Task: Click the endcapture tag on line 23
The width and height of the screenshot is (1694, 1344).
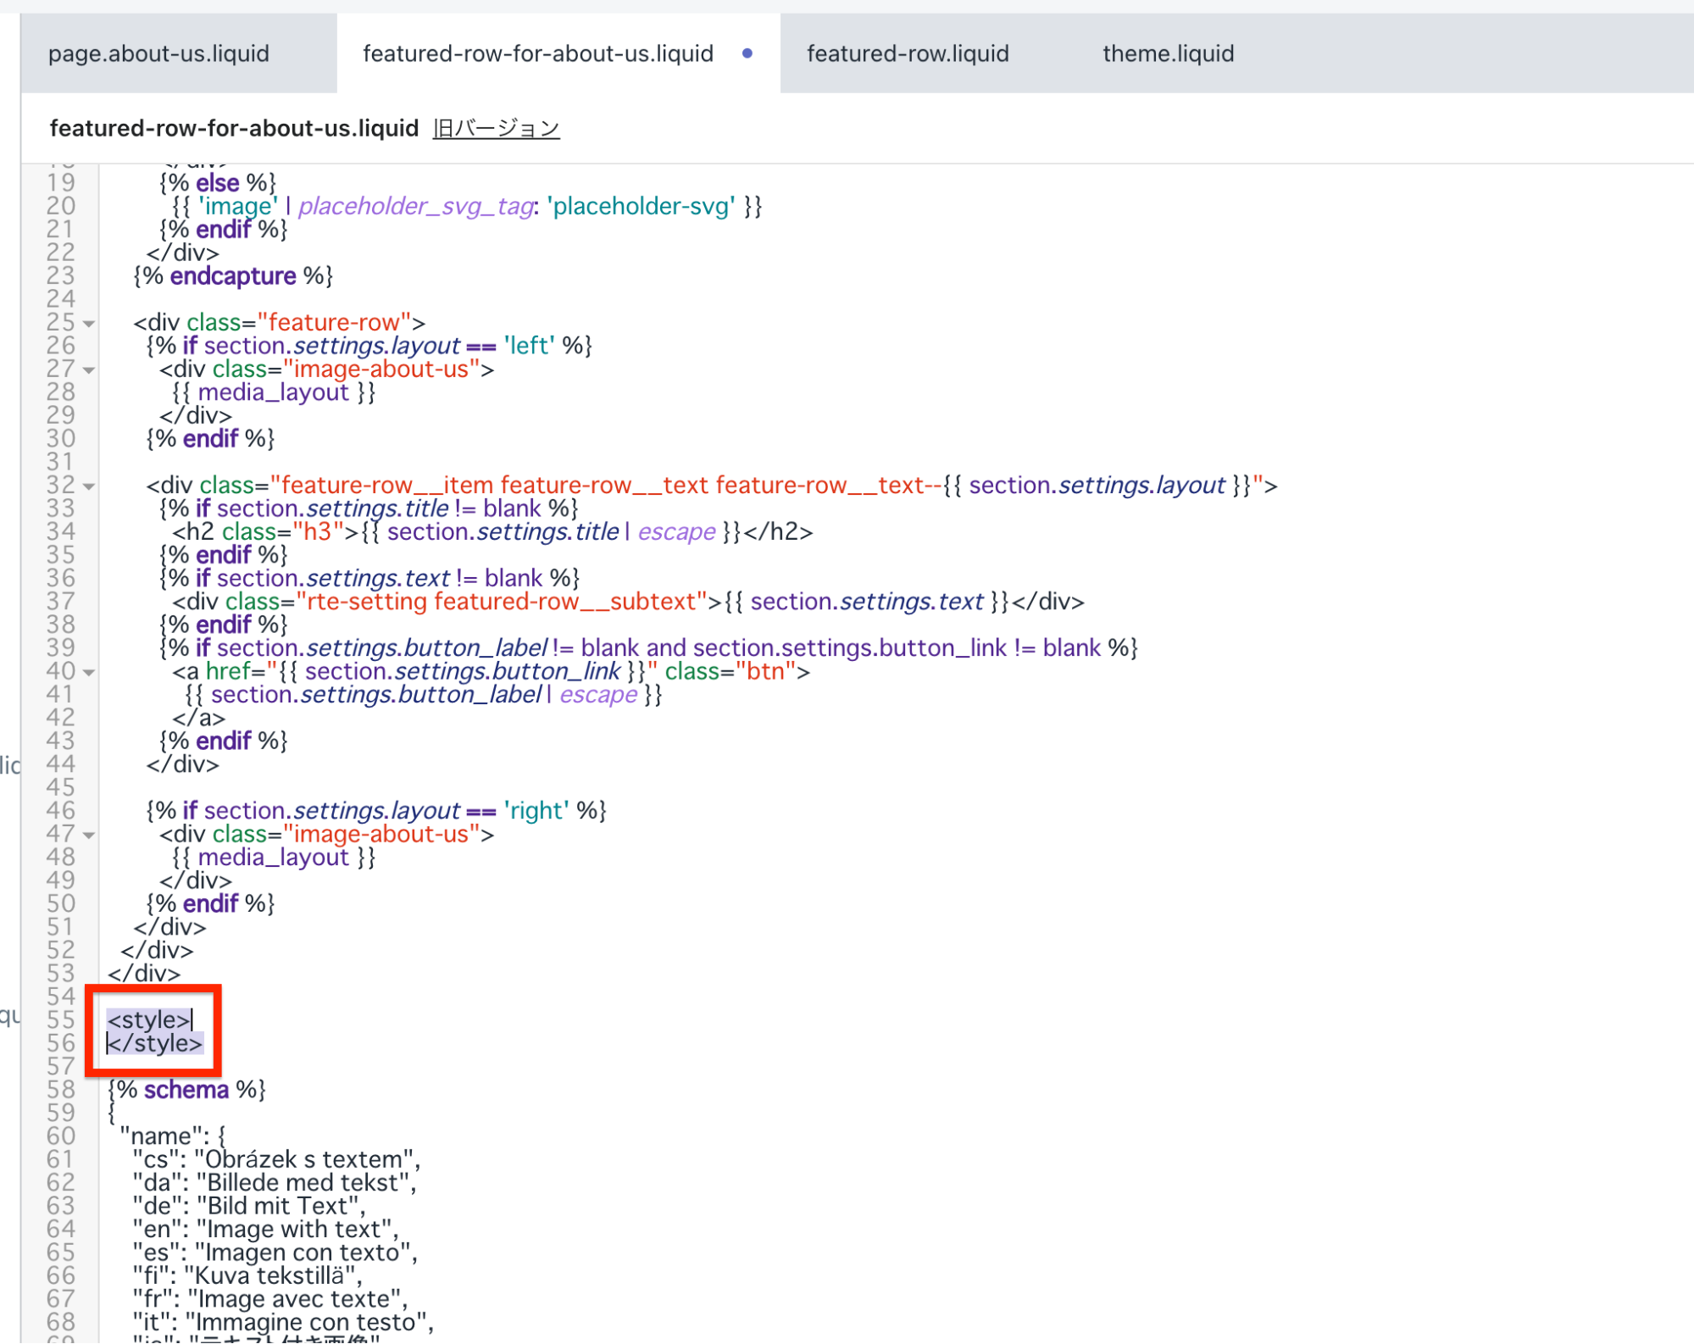Action: point(232,276)
